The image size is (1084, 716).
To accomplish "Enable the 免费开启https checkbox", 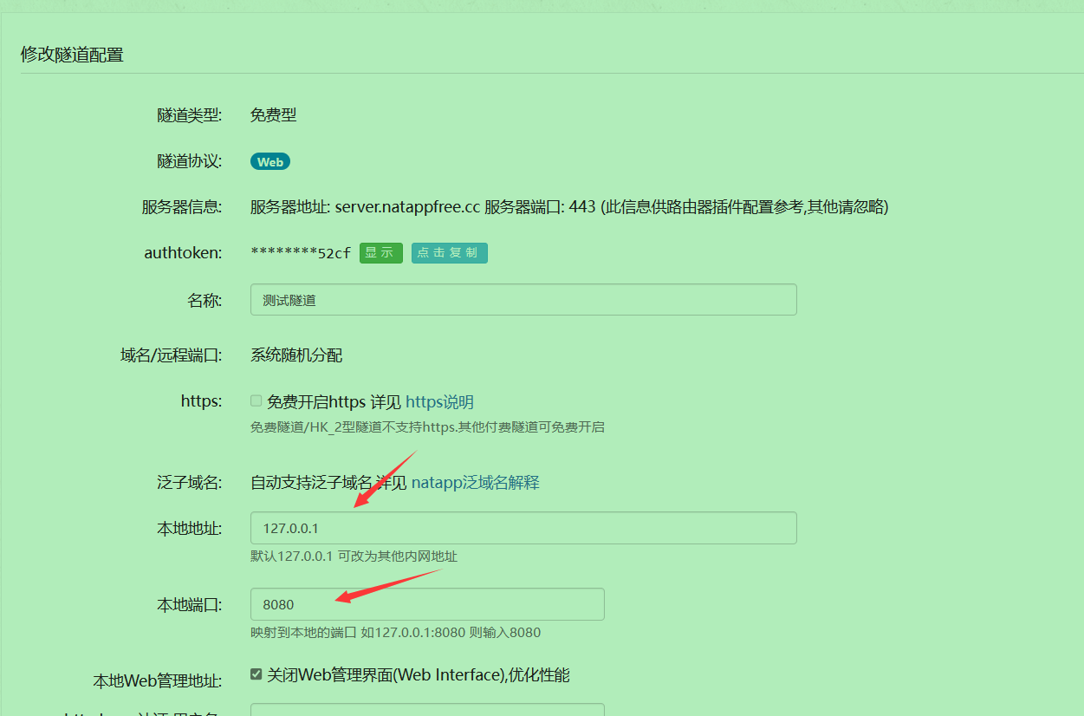I will click(256, 400).
